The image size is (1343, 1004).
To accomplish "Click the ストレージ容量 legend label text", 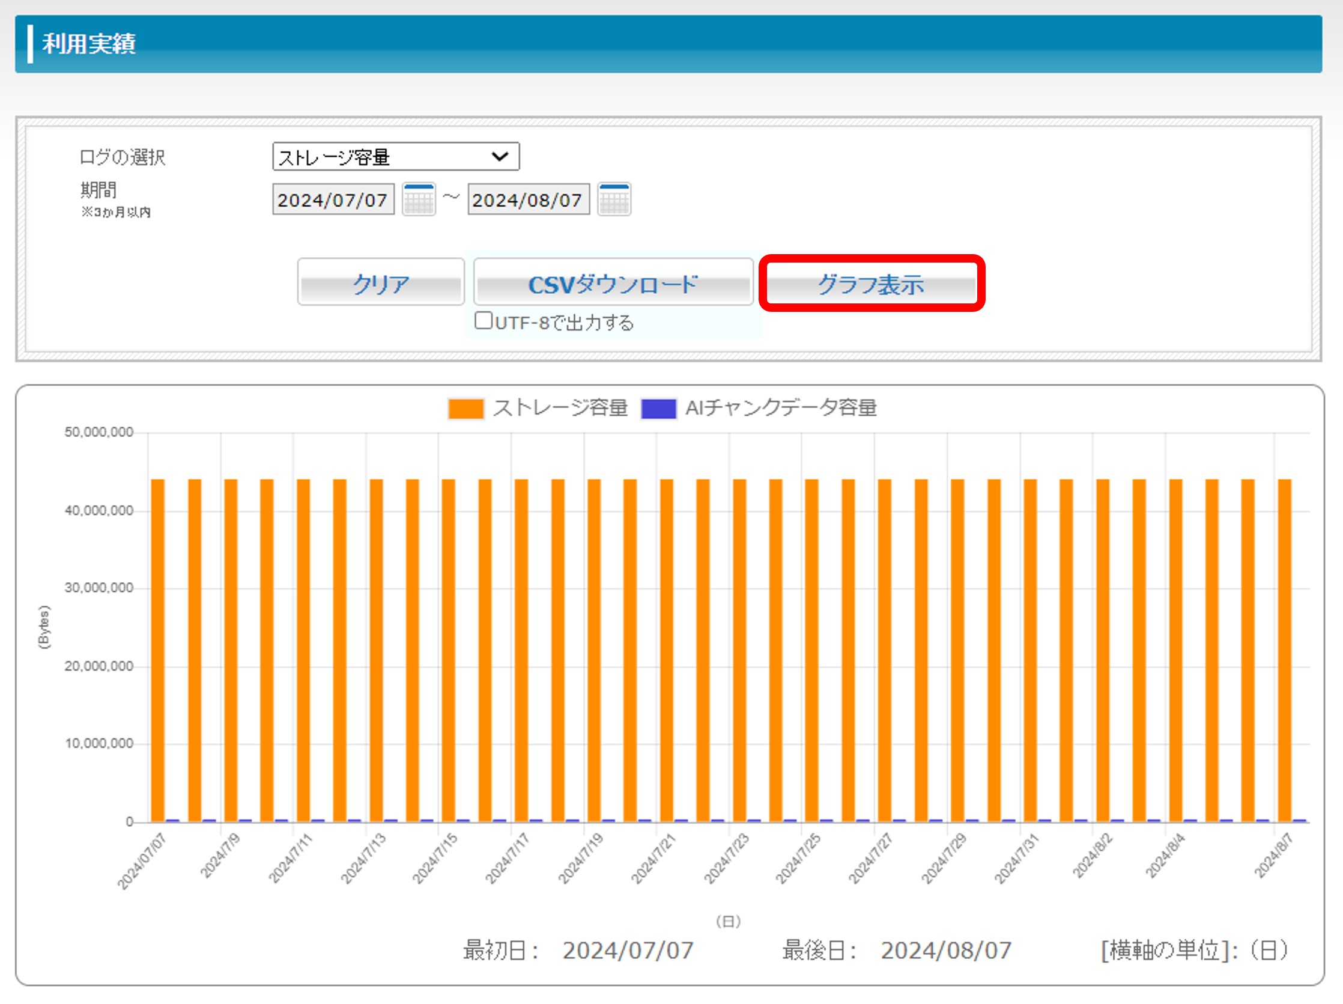I will point(560,408).
